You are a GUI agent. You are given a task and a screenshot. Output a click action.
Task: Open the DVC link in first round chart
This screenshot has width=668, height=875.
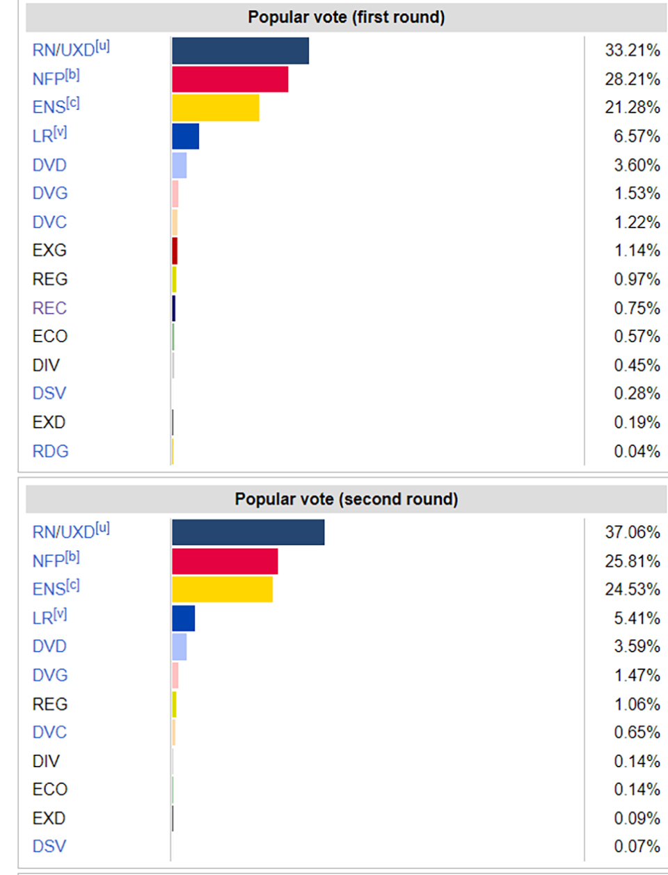point(49,223)
